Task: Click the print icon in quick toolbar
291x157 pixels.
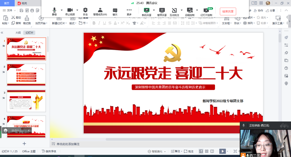Action: coord(32,10)
